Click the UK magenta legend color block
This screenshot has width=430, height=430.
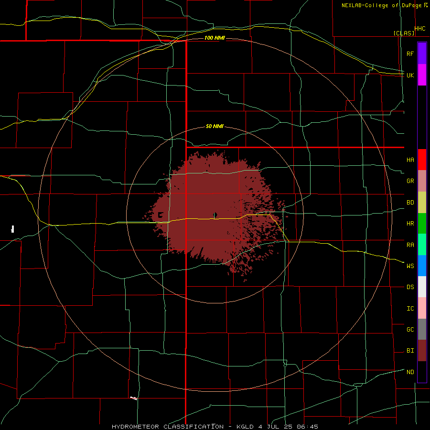(422, 75)
